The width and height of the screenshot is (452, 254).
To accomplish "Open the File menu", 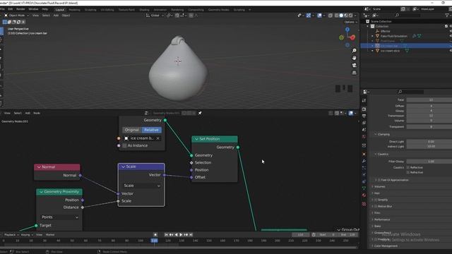I will 2,9.
